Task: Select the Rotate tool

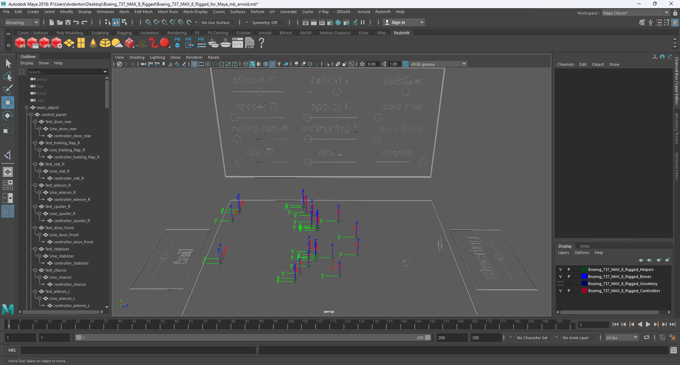Action: click(8, 116)
